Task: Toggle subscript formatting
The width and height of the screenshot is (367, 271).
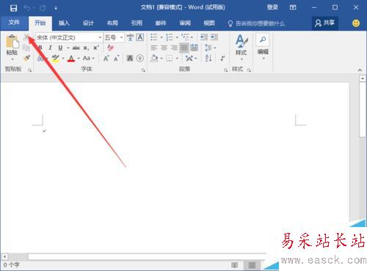Action: (x=86, y=48)
